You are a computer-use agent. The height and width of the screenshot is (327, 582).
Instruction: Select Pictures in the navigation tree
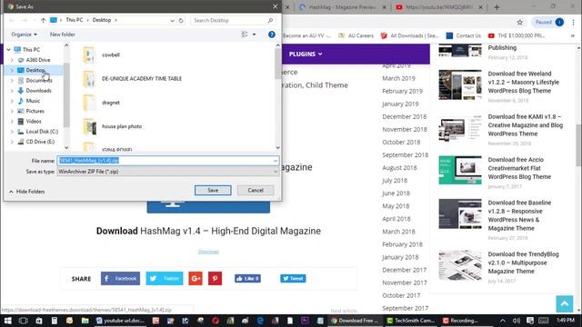coord(35,111)
